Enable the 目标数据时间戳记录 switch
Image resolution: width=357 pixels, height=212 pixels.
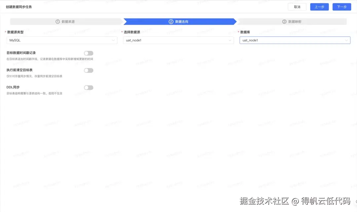pyautogui.click(x=88, y=53)
